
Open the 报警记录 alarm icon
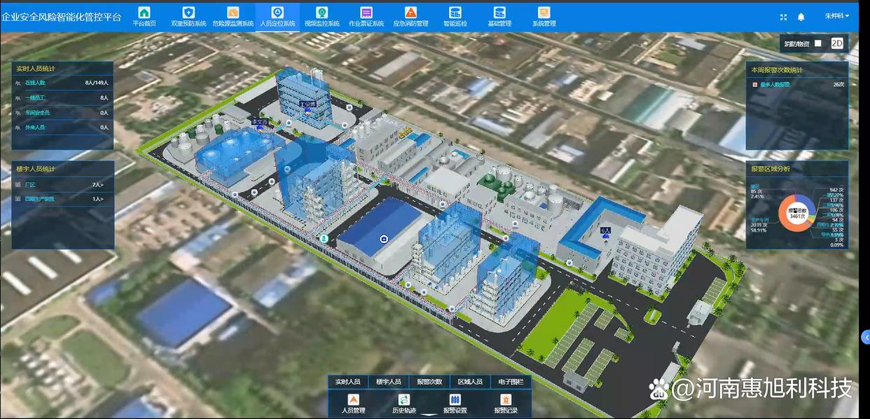pos(506,399)
